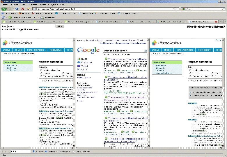This screenshot has height=157, width=227.
Task: Open the first menu in the menu bar
Action: (5, 5)
